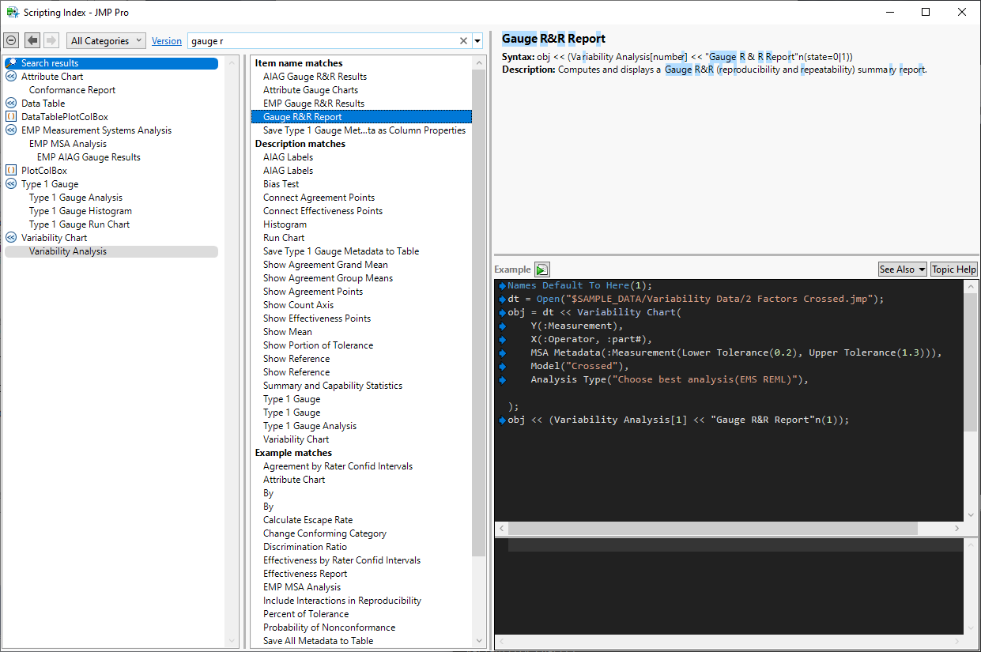Click the example code horizontal scrollbar
Image resolution: width=981 pixels, height=652 pixels.
[711, 528]
